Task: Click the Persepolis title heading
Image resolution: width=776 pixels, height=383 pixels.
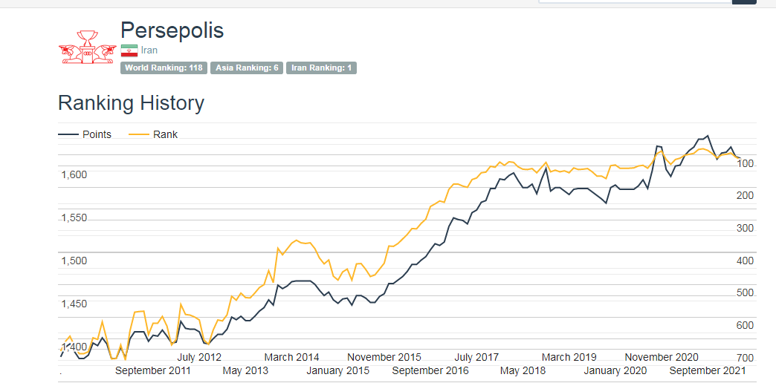Action: (172, 30)
